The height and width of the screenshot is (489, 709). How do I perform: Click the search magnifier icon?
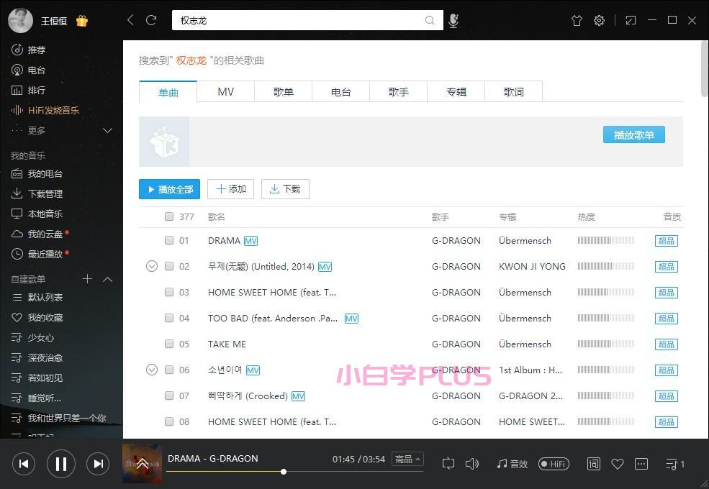click(x=430, y=20)
